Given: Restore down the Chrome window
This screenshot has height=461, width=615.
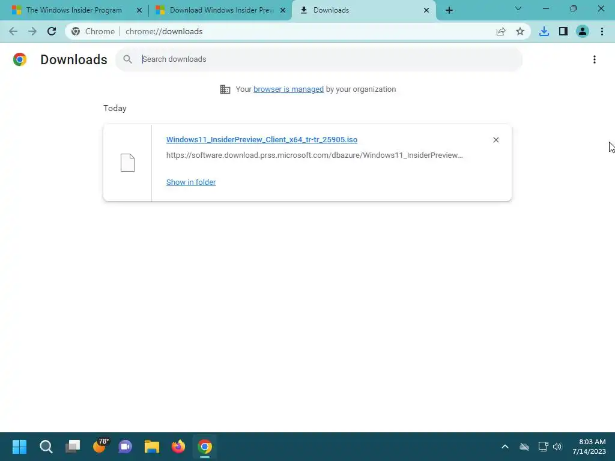Looking at the screenshot, I should click(x=574, y=8).
